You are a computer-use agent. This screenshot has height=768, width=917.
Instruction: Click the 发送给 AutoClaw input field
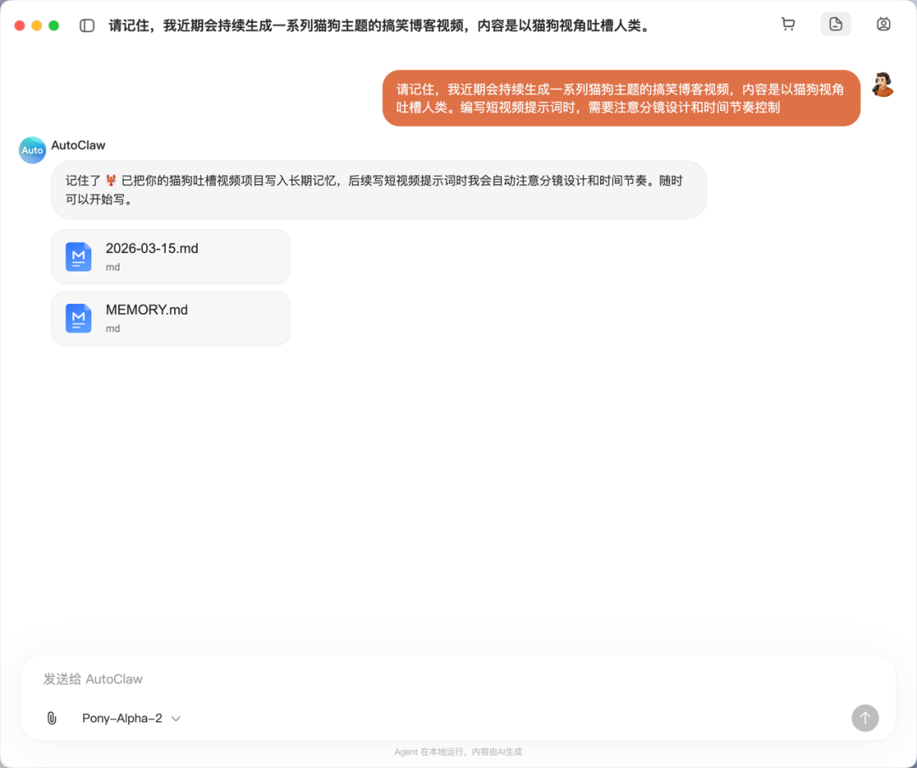[340, 679]
